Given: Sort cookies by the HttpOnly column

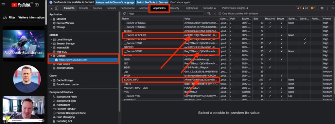Looking at the screenshot, I should tap(270, 19).
